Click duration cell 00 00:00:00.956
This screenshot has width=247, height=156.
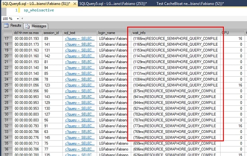[27, 91]
